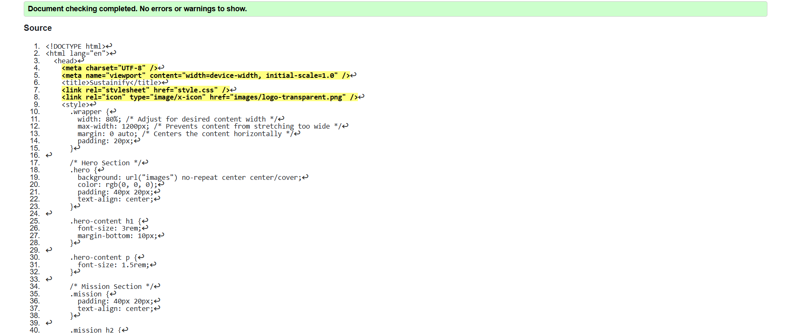787x333 pixels.
Task: Select the .hero selector line
Action: click(87, 170)
